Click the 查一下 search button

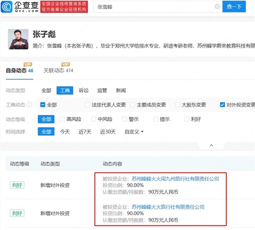pyautogui.click(x=234, y=7)
